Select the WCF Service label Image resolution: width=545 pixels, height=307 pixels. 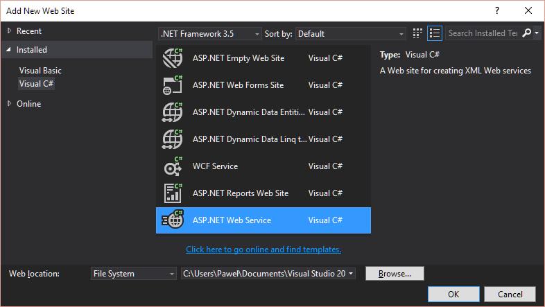tap(215, 166)
